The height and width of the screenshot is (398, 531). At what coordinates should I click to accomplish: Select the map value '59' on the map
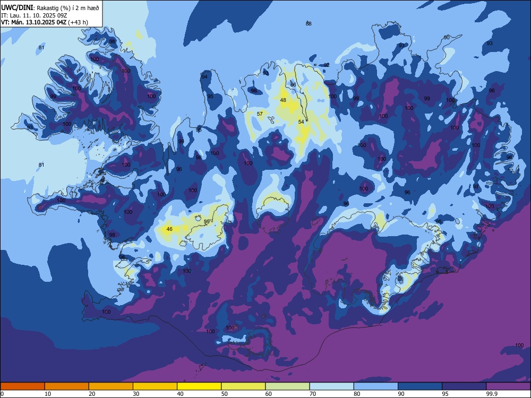coord(207,221)
